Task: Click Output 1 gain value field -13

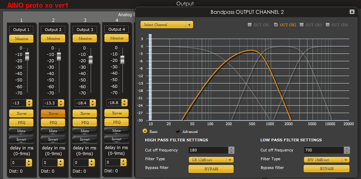Action: click(x=19, y=103)
